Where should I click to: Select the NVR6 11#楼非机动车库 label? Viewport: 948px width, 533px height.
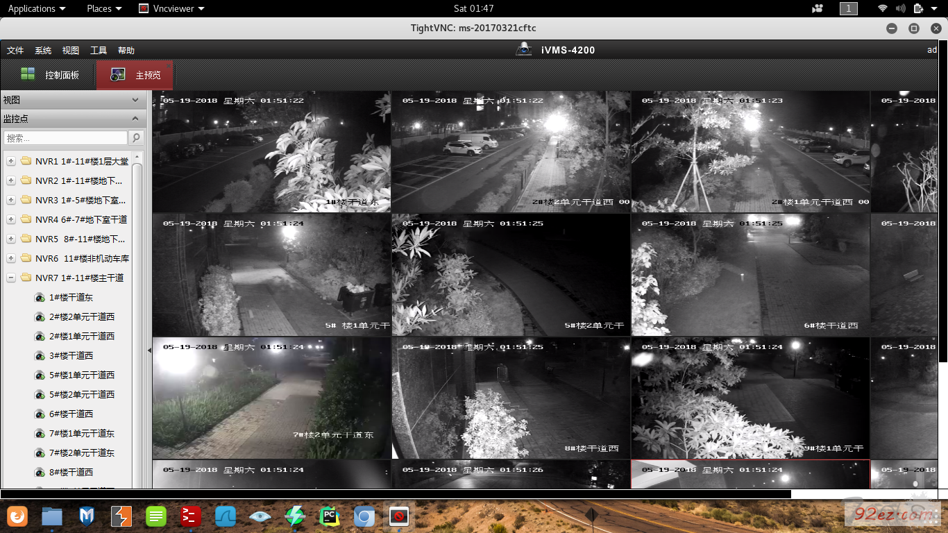pyautogui.click(x=82, y=258)
